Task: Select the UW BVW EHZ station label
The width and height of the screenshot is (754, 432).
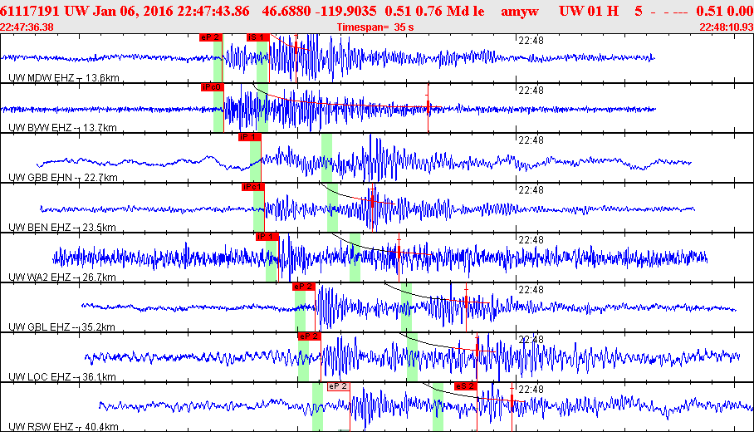Action: pos(40,127)
